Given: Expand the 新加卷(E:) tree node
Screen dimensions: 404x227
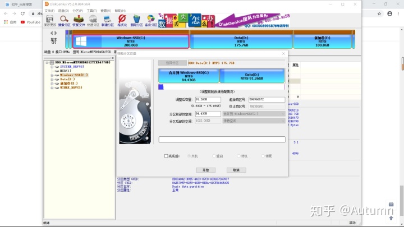Looking at the screenshot, I should click(52, 84).
